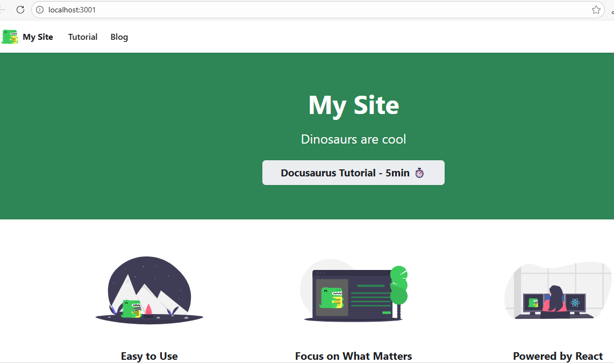Click the Easy to Use heading

[149, 356]
